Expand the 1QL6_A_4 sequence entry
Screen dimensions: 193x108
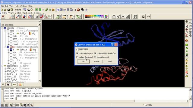click(x=5, y=79)
